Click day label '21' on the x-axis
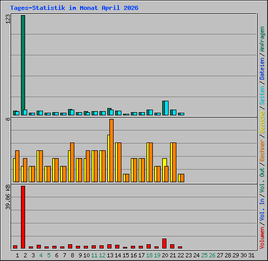The image size is (268, 261). 173,255
